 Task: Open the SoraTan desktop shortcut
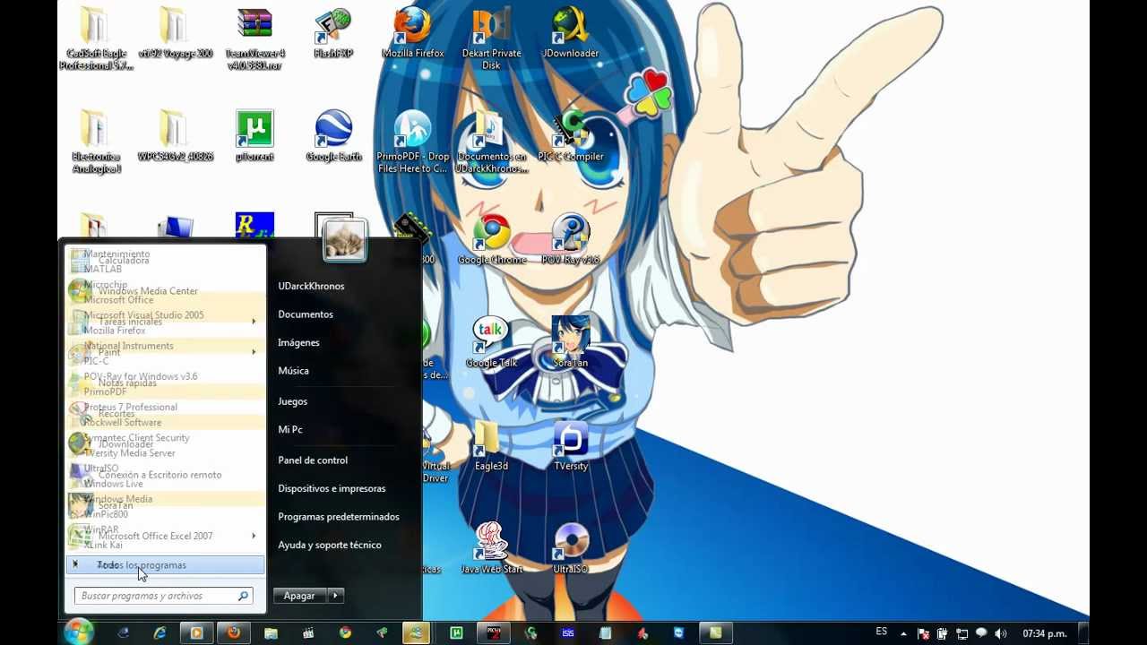[x=570, y=342]
